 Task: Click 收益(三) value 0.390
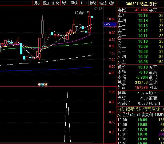[143, 103]
